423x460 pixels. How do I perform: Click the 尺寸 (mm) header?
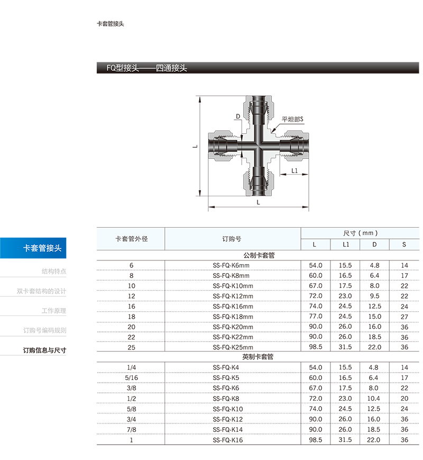click(360, 233)
